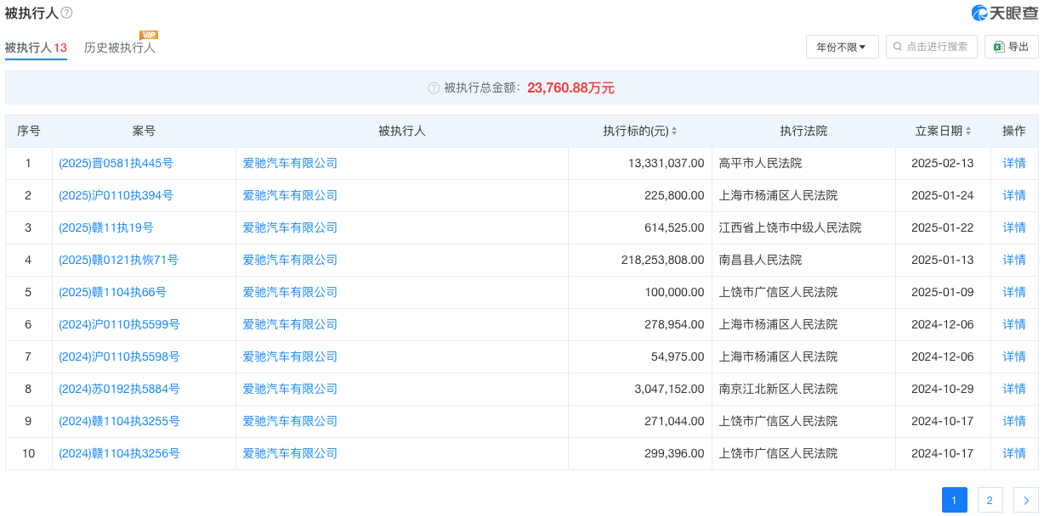
Task: Open case (2024)沪0110执5598号
Action: (119, 356)
